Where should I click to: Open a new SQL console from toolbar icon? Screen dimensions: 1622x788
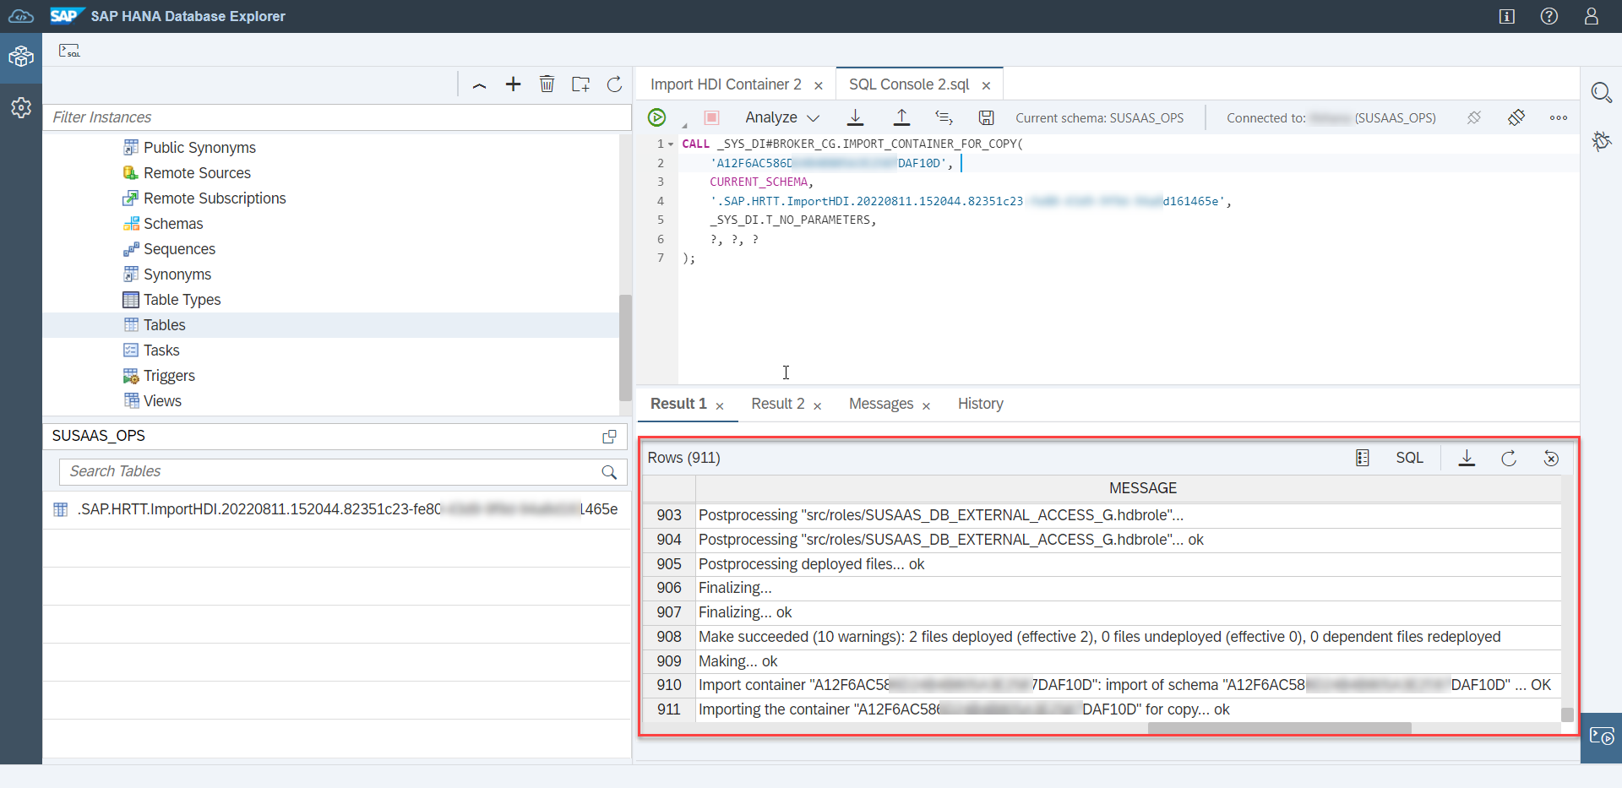tap(69, 51)
